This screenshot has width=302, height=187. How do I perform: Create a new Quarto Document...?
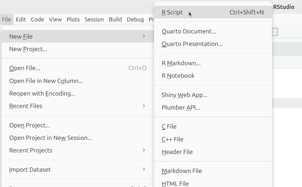[213, 31]
